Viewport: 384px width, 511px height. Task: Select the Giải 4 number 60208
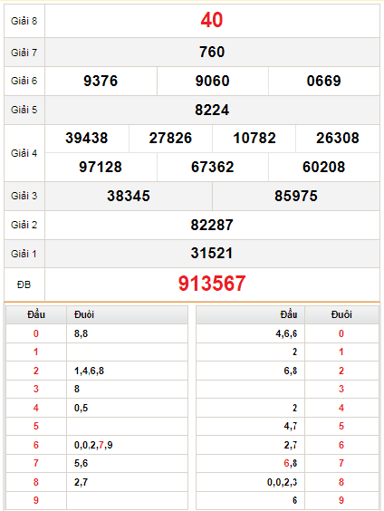point(323,168)
